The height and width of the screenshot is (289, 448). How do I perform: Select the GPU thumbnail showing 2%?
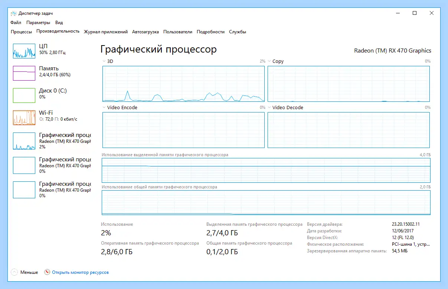[x=24, y=141]
